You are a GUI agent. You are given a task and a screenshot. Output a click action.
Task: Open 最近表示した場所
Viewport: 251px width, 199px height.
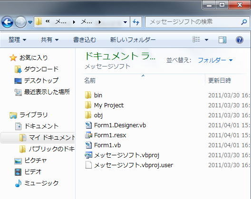tap(47, 92)
